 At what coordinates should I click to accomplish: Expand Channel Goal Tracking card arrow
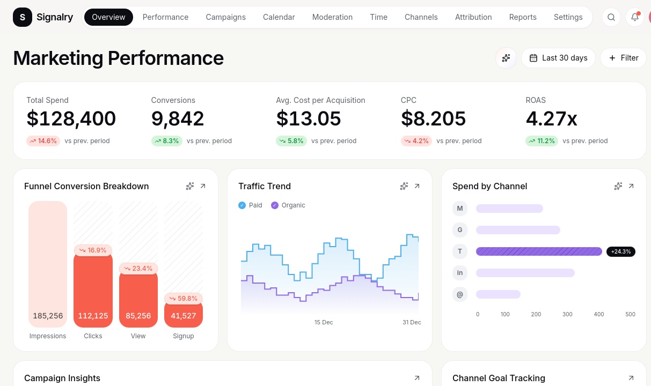(x=631, y=378)
